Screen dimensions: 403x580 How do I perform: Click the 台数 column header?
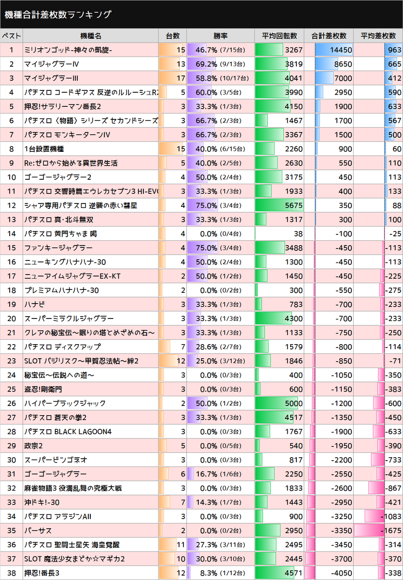(173, 36)
